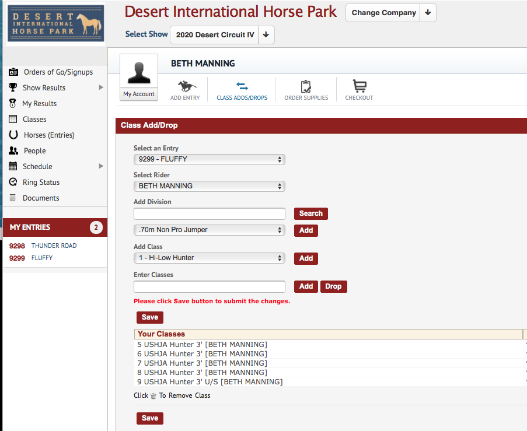Click the Classes table icon
This screenshot has height=431, width=527.
[13, 119]
